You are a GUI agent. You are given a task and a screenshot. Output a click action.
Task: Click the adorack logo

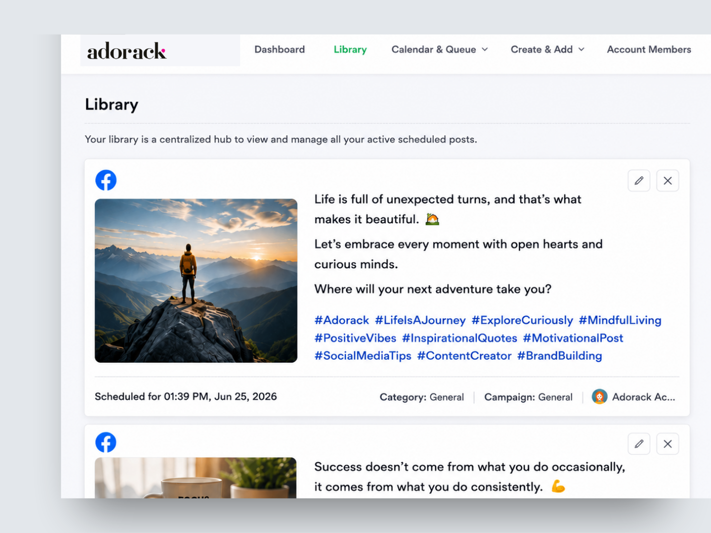tap(127, 51)
